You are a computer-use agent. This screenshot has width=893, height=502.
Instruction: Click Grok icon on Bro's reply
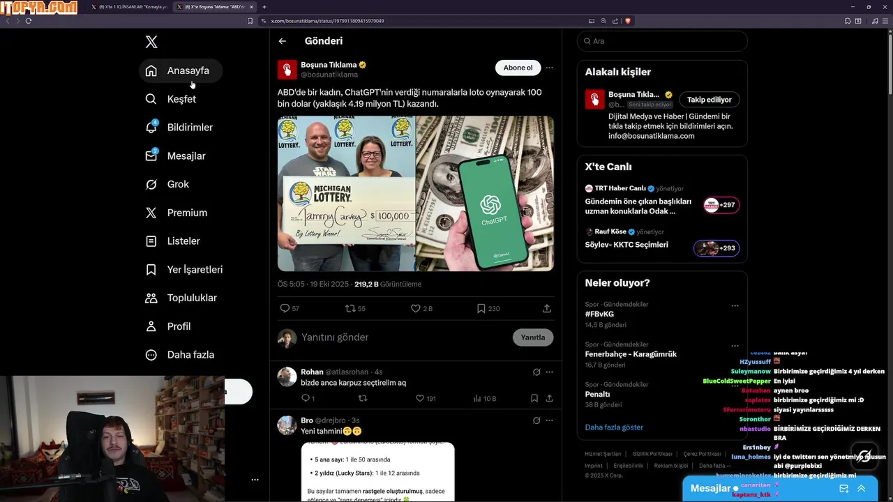536,420
